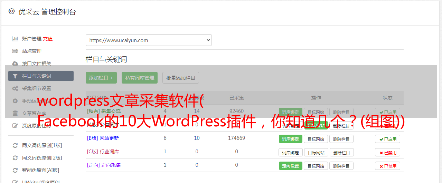Click the green 定向设置 button in the 定向采集 row

click(x=291, y=166)
